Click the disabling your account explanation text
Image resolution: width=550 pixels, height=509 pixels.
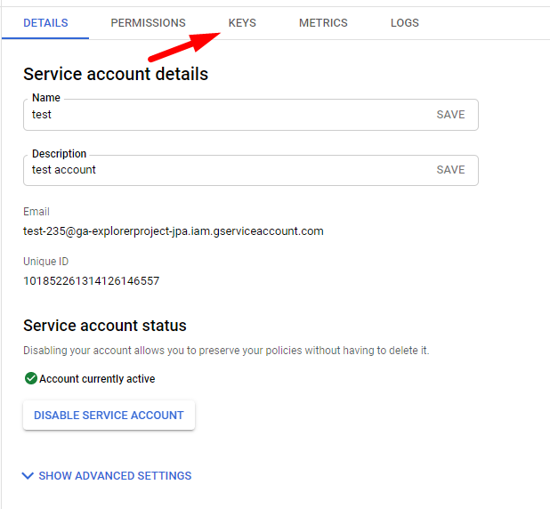point(226,351)
